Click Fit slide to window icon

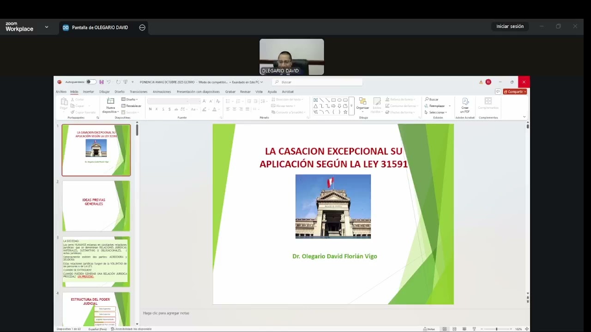click(x=527, y=329)
